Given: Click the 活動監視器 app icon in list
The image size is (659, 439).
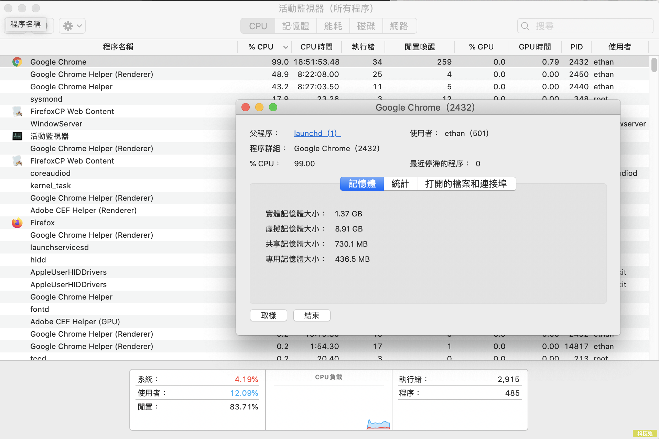Looking at the screenshot, I should [17, 136].
